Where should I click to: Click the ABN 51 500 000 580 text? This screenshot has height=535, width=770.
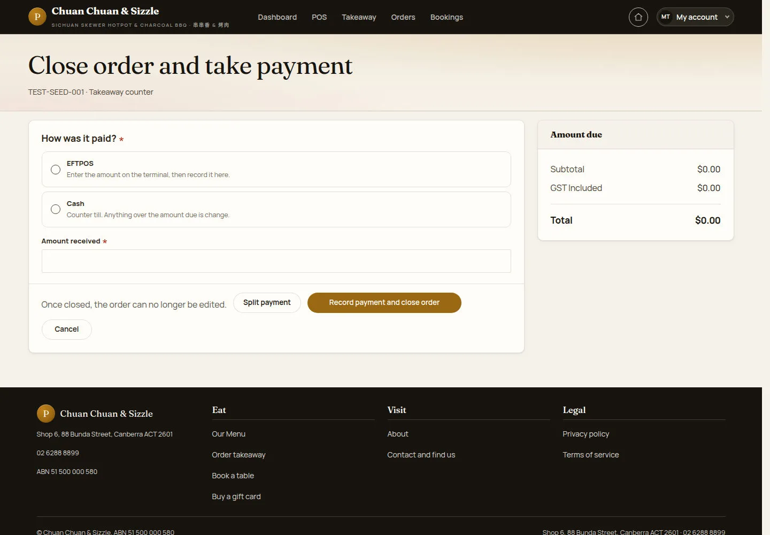pyautogui.click(x=67, y=471)
